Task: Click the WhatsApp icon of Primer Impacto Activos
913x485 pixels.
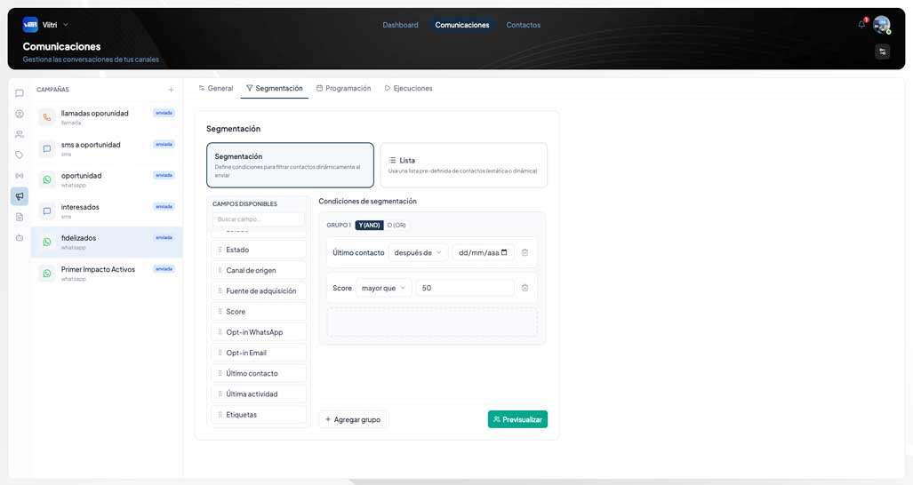Action: click(47, 274)
